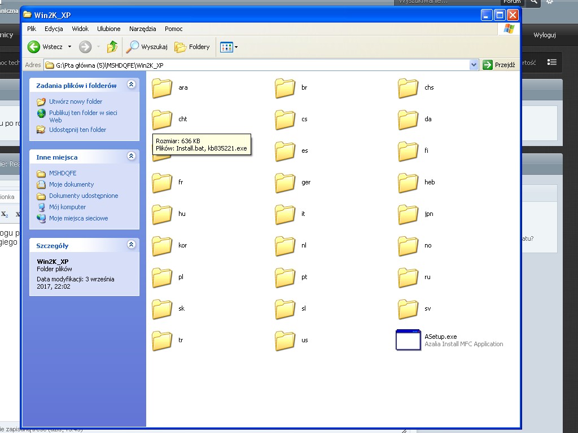Select the pt folder icon
This screenshot has height=433, width=578.
285,278
